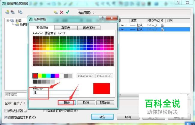The width and height of the screenshot is (195, 125).
Task: Confirm color with 确定 in Select Color dialog
Action: [67, 103]
